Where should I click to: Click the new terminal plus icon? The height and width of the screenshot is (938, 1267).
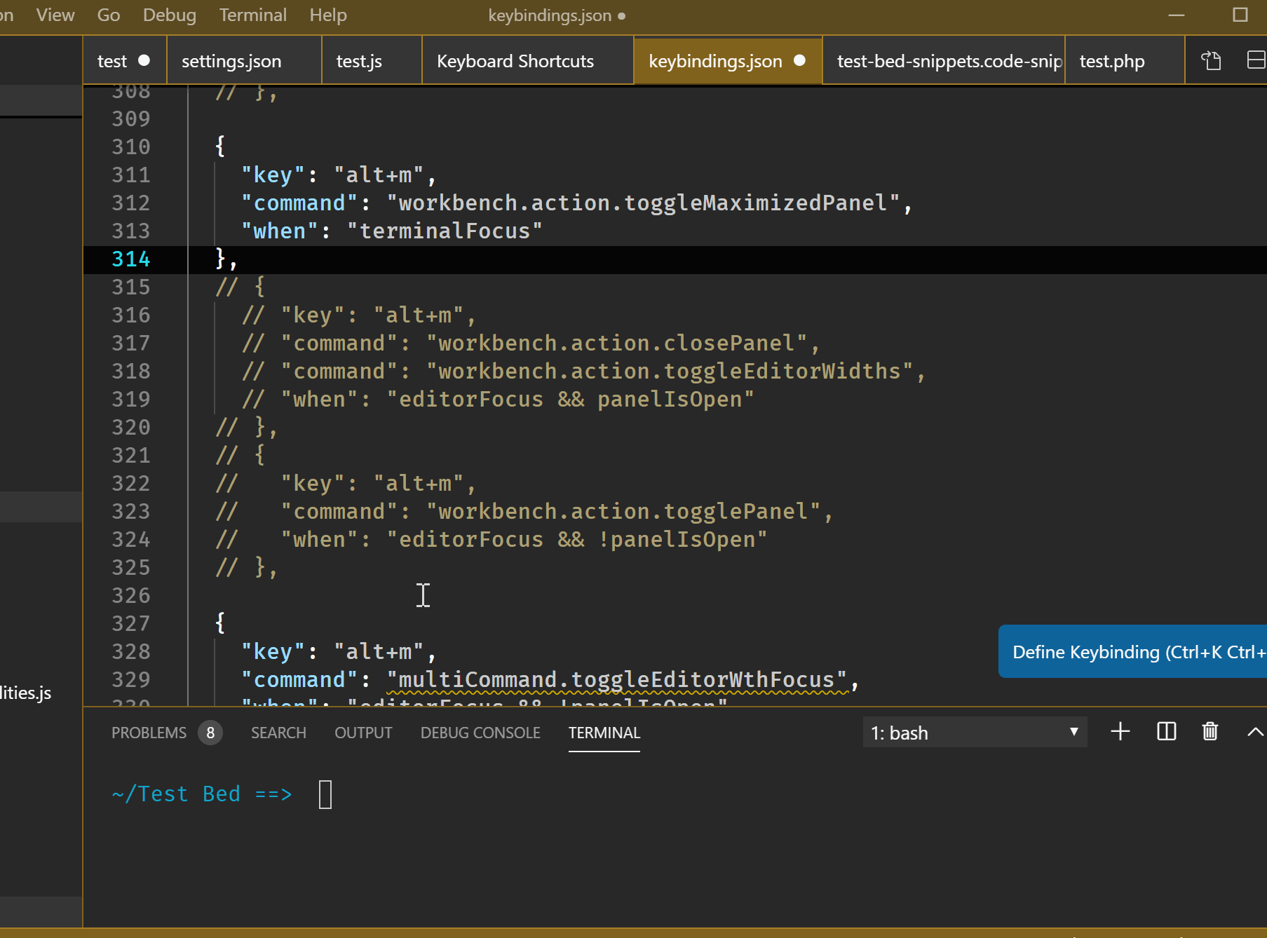coord(1120,732)
